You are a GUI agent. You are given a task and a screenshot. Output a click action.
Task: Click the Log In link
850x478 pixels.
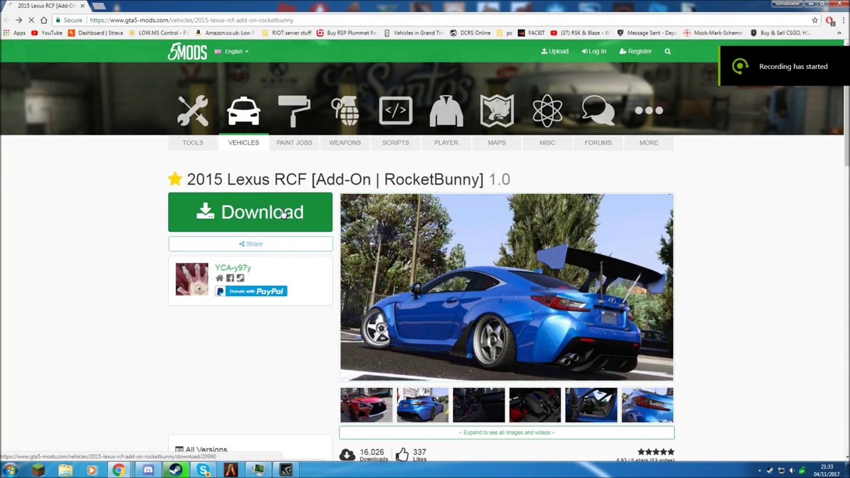tap(594, 51)
